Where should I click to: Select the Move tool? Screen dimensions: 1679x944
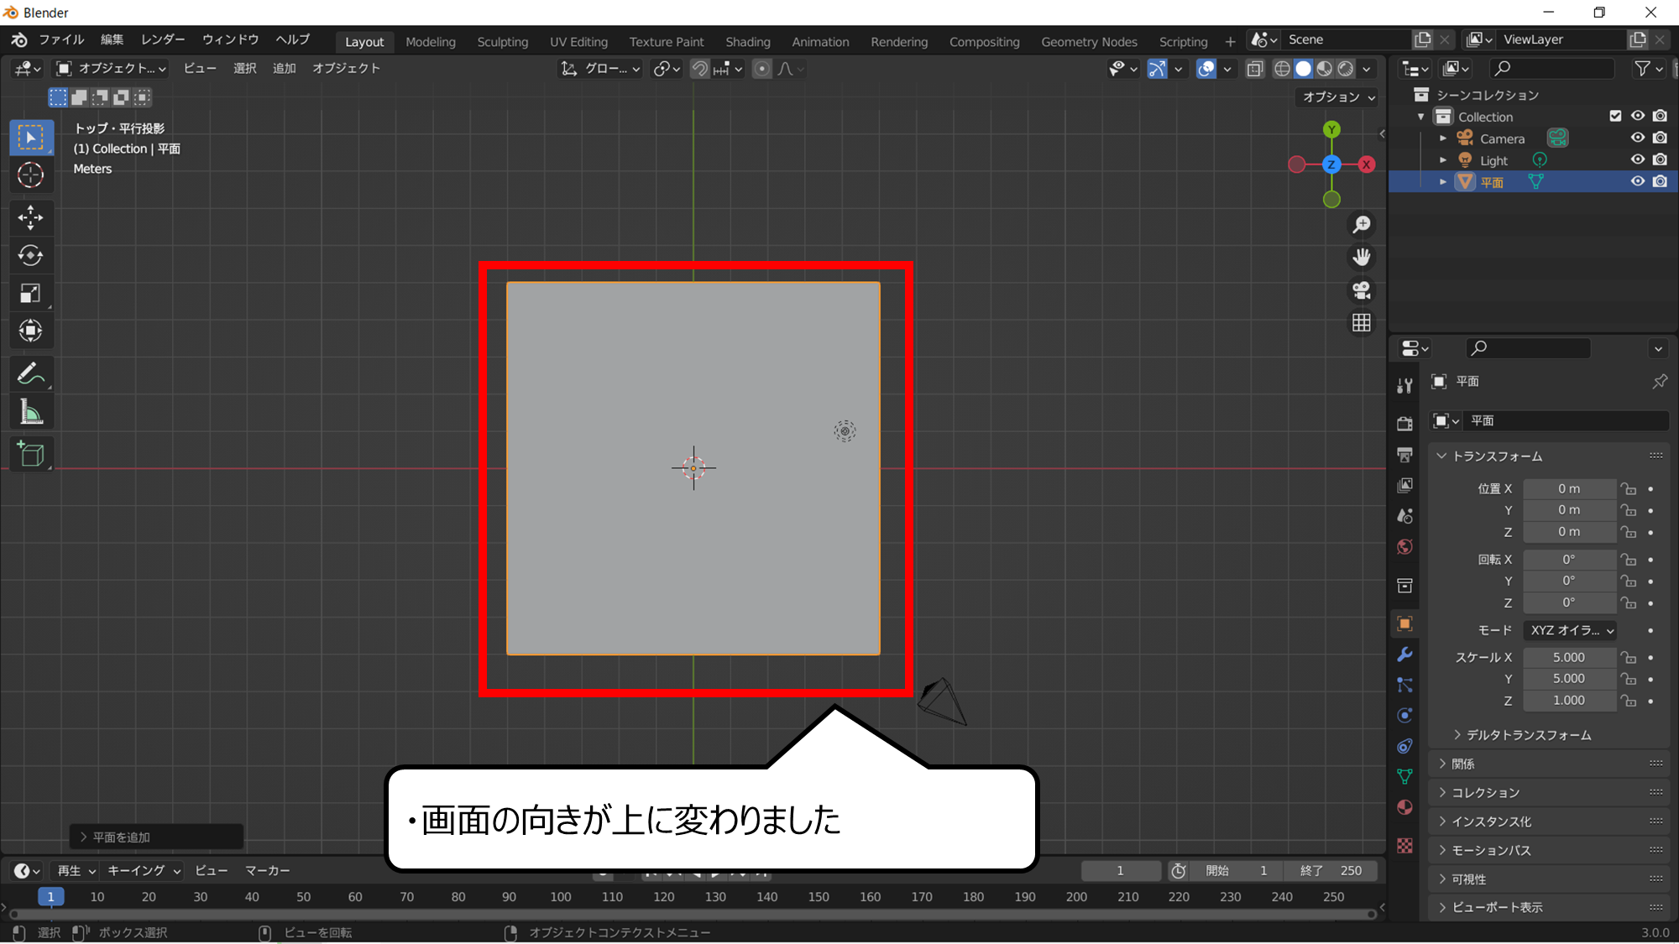coord(31,217)
